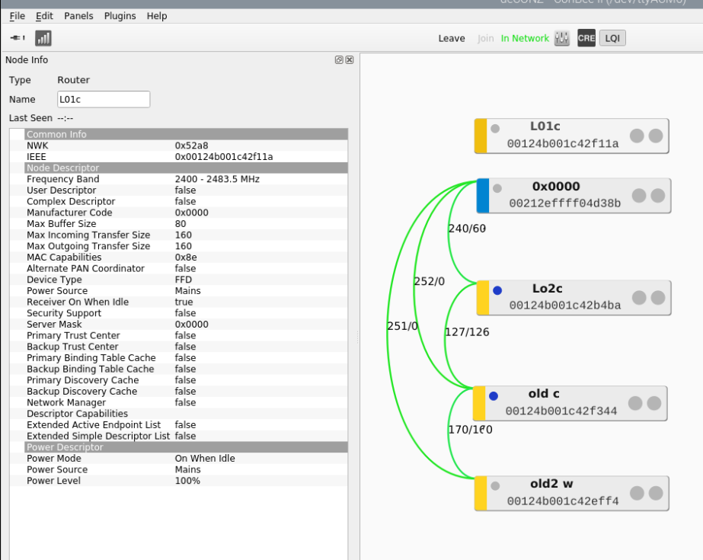Click the In Network status label
This screenshot has height=560, width=703.
click(525, 39)
